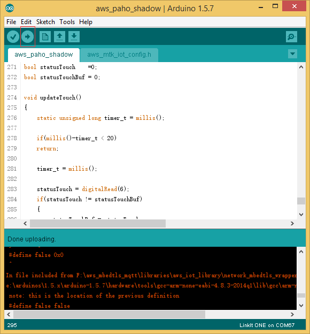Image resolution: width=310 pixels, height=334 pixels.
Task: Click the Verify checkmark button
Action: coord(13,36)
